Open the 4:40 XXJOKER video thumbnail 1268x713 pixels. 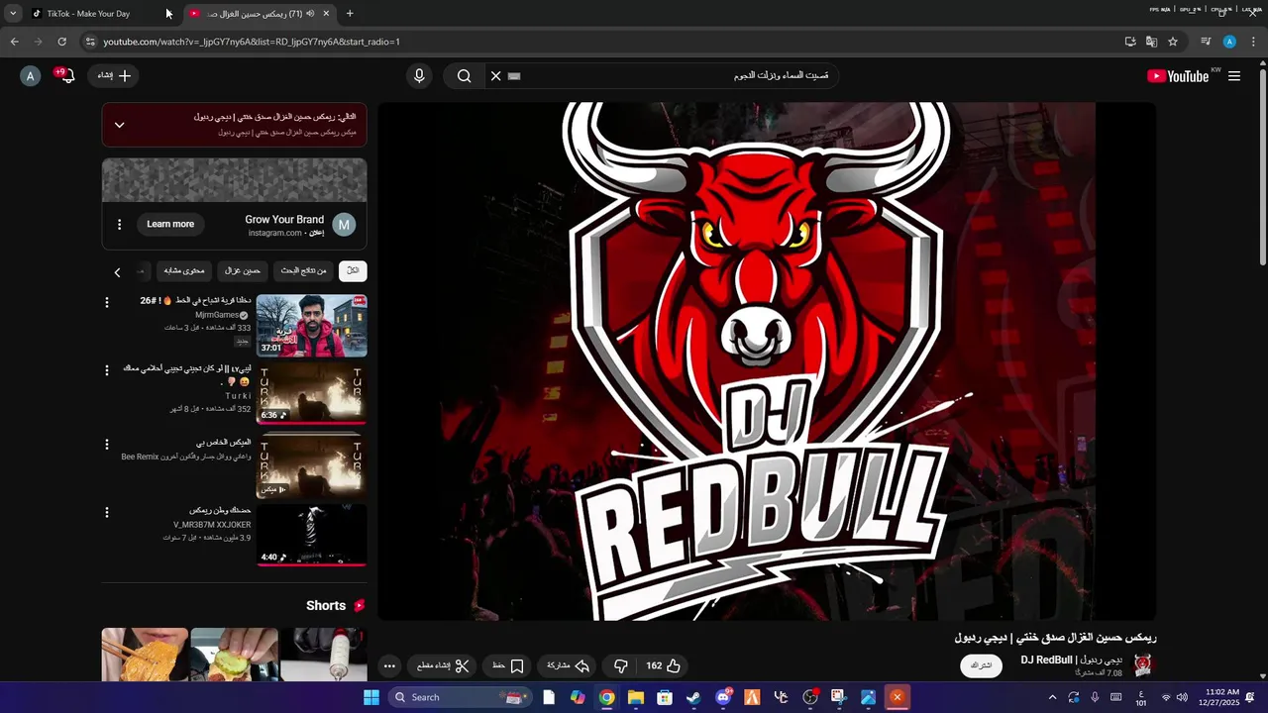click(x=311, y=536)
